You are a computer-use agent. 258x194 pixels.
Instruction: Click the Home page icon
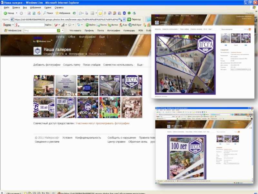coord(39,13)
